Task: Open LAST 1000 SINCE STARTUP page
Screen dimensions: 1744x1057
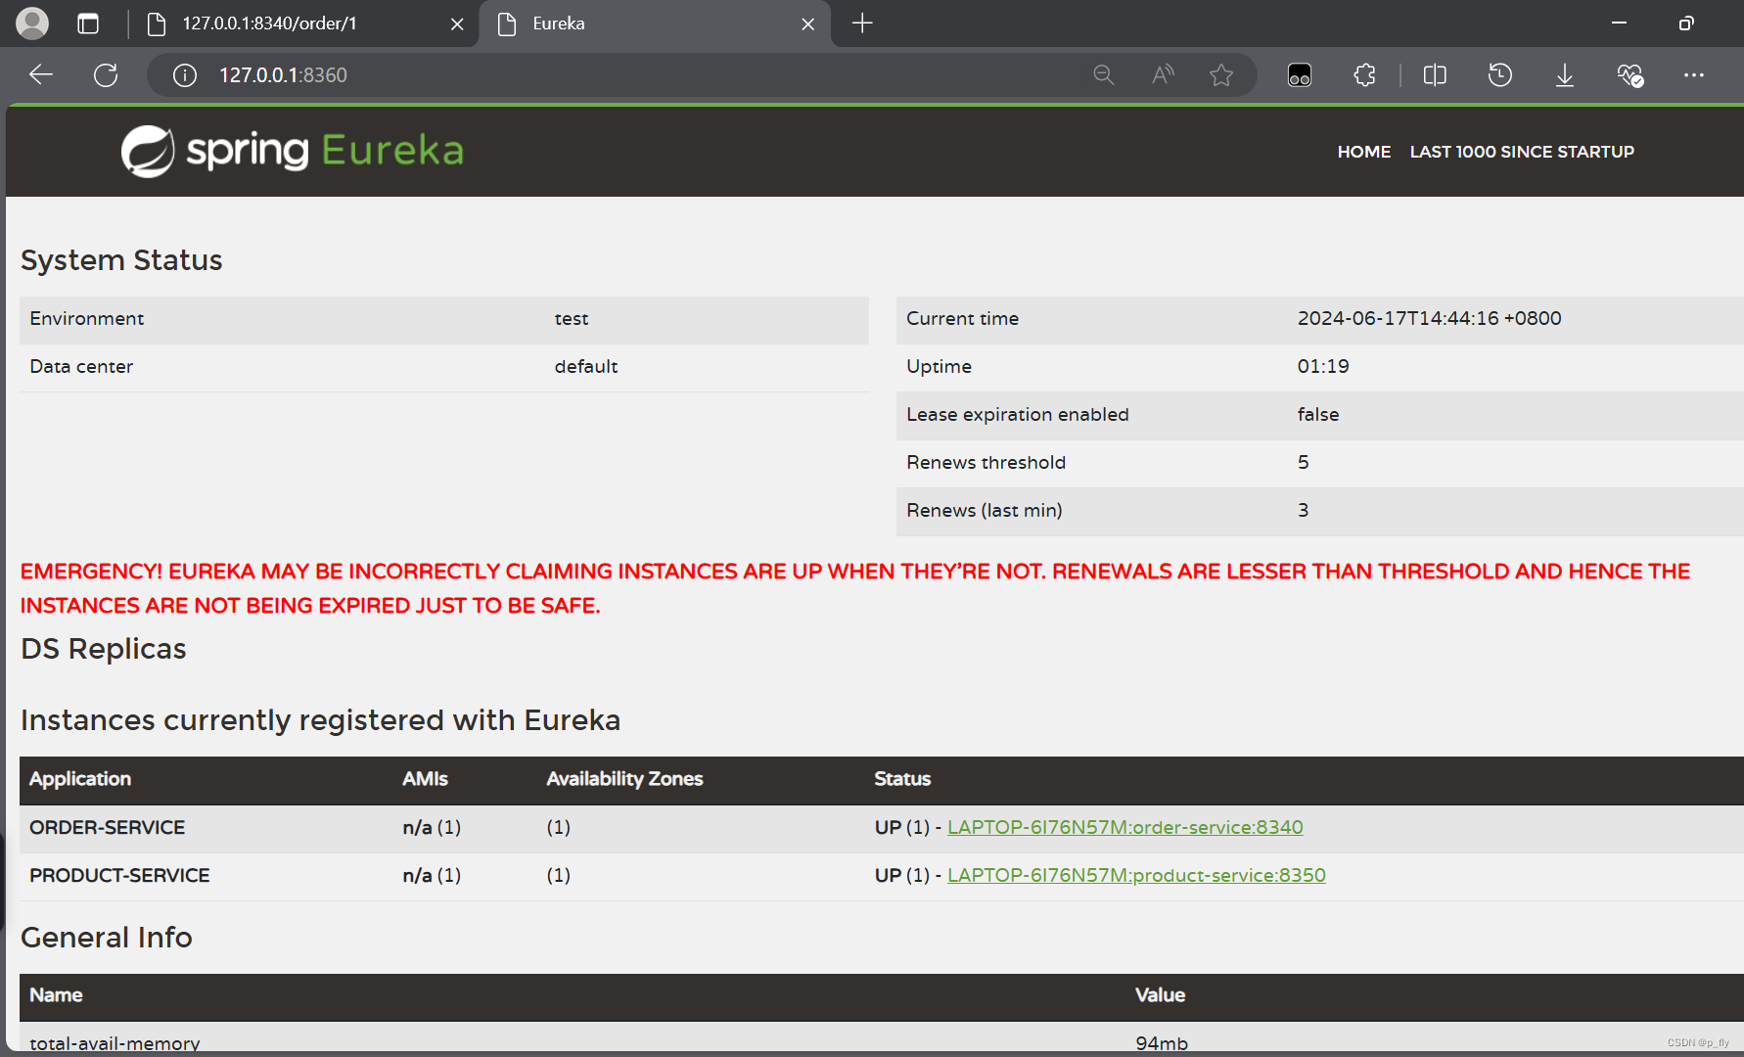Action: coord(1522,152)
